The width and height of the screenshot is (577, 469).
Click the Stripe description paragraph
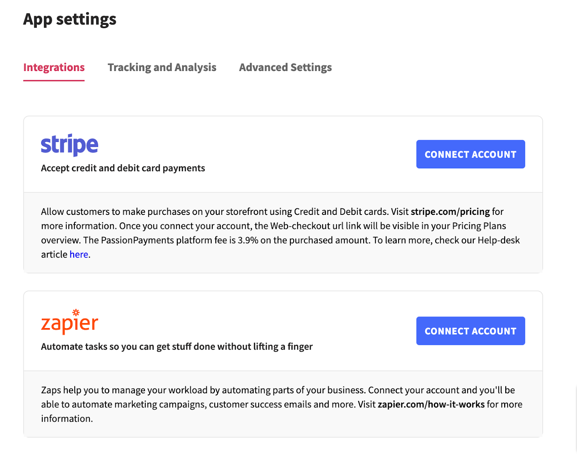coord(281,233)
